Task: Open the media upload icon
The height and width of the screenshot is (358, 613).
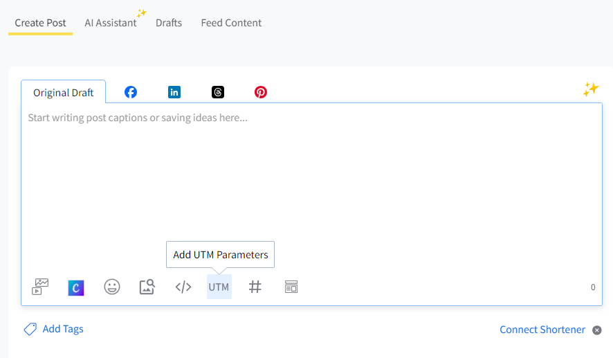Action: [x=41, y=287]
